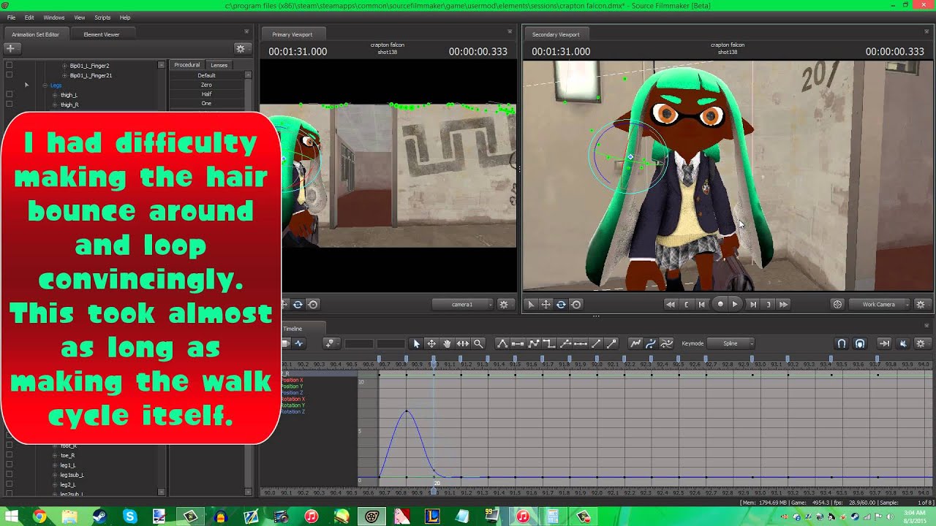Apply flat tangent to selected keys
Screen dimensions: 936x526
(518, 343)
